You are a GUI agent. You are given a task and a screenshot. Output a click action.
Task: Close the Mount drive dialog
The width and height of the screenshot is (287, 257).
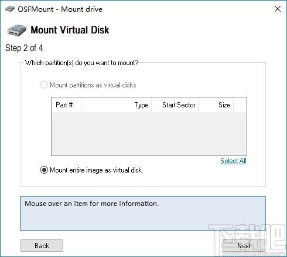coord(278,9)
